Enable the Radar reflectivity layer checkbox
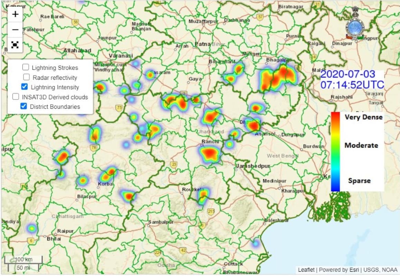The height and width of the screenshot is (276, 400). coord(27,77)
